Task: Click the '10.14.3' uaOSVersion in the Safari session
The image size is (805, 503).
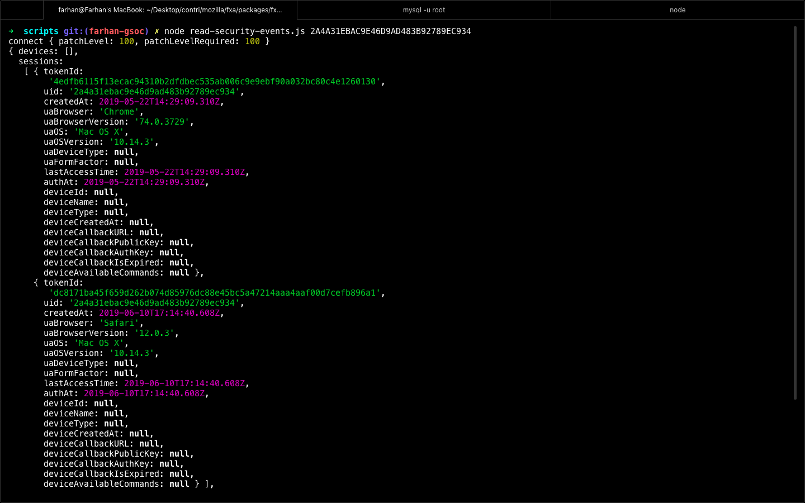Action: click(x=131, y=353)
